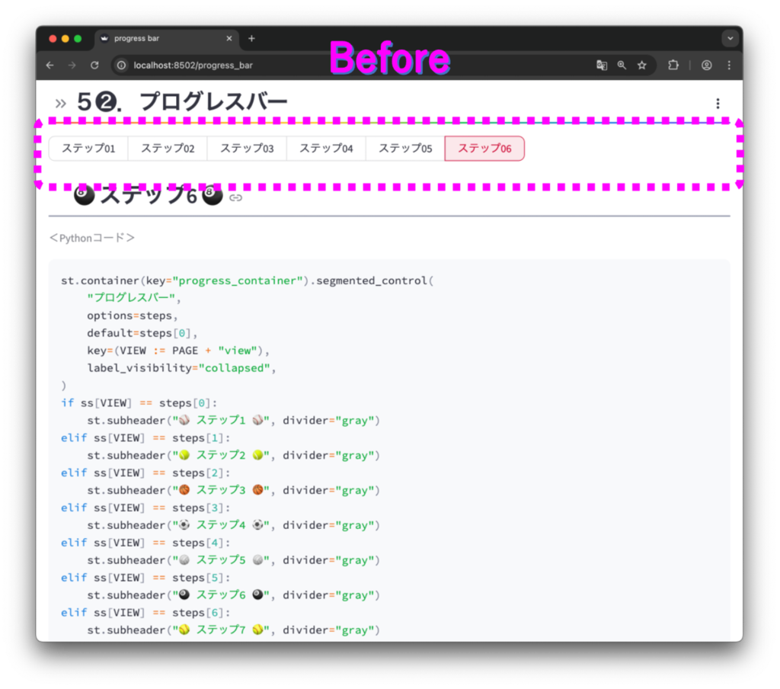Select the ステップ02 segment
The height and width of the screenshot is (689, 780).
[168, 149]
